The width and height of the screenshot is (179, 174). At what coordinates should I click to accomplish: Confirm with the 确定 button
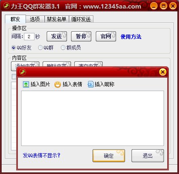coord(109,156)
